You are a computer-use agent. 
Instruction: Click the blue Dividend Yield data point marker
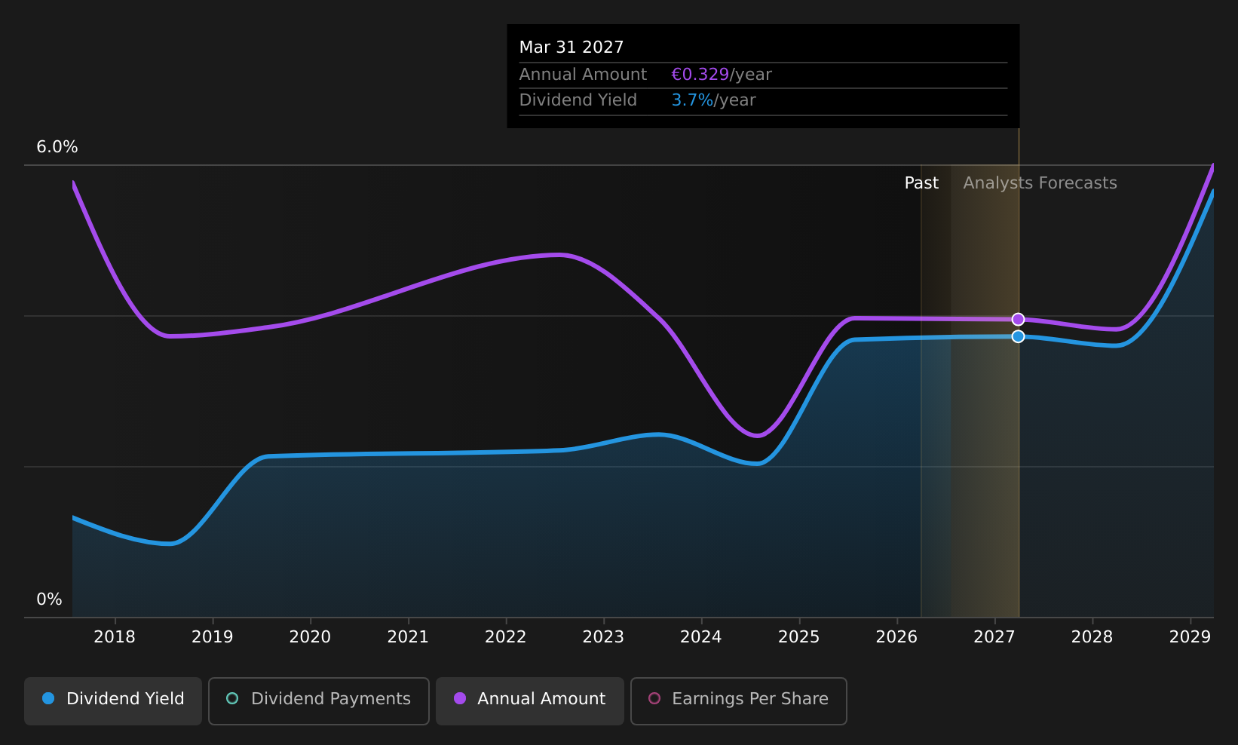(1018, 336)
